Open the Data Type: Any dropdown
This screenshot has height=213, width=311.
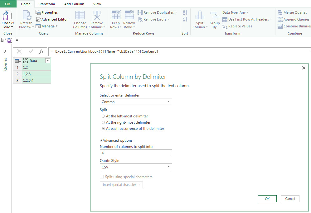click(235, 12)
